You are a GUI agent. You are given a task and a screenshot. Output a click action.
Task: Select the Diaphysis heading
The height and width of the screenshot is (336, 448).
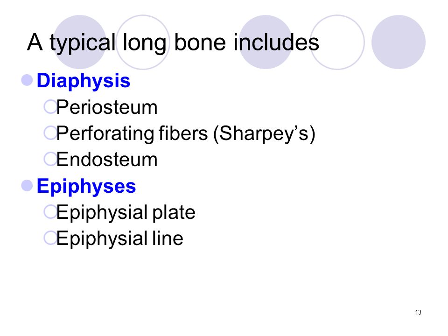tap(84, 81)
